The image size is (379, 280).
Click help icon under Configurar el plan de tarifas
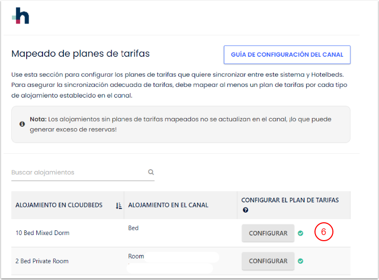tap(245, 210)
